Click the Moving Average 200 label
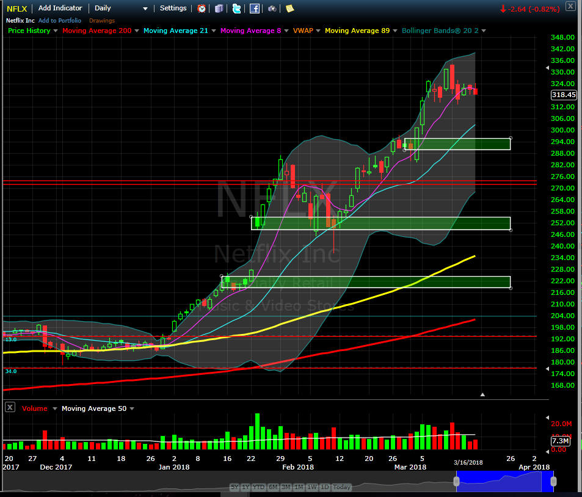The image size is (582, 497). click(x=97, y=31)
